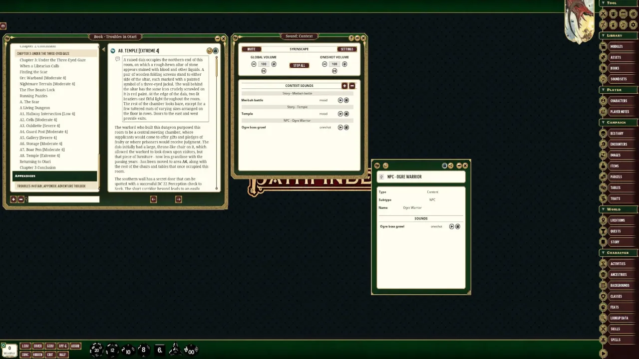Open the Parcels icon
The image size is (639, 359).
click(x=604, y=177)
